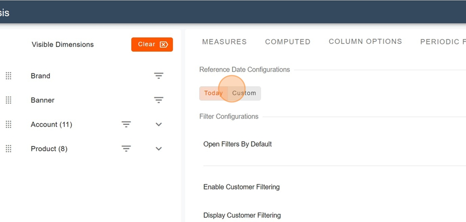Screen dimensions: 466x222
Task: Click the Visible Dimensions heading
Action: coord(63,44)
